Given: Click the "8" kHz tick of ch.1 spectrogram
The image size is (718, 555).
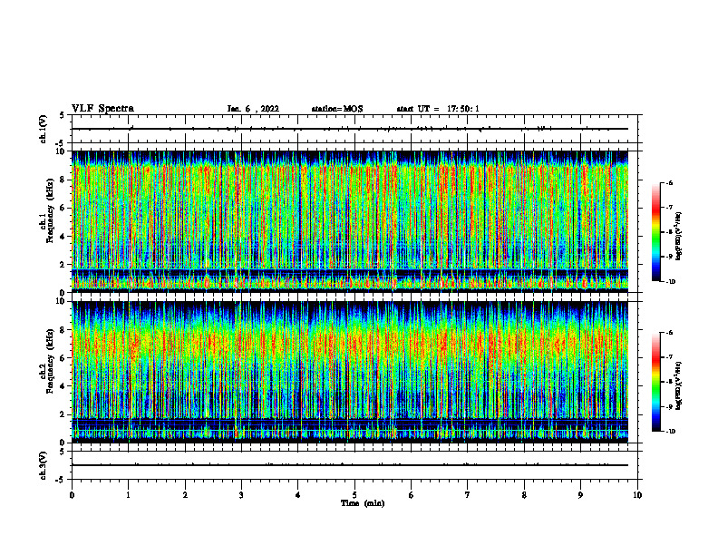Looking at the screenshot, I should (x=63, y=180).
